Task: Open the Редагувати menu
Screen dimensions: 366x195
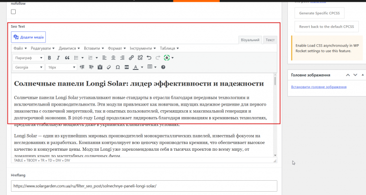Action: click(42, 48)
